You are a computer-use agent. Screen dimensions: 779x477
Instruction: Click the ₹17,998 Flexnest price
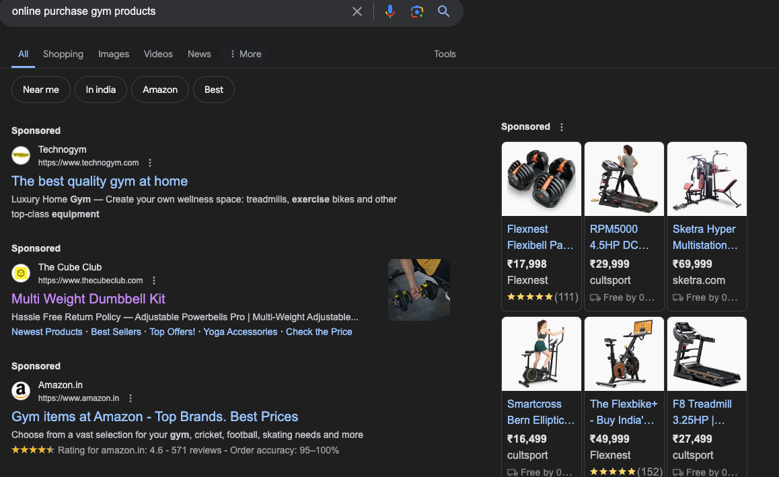click(x=527, y=264)
